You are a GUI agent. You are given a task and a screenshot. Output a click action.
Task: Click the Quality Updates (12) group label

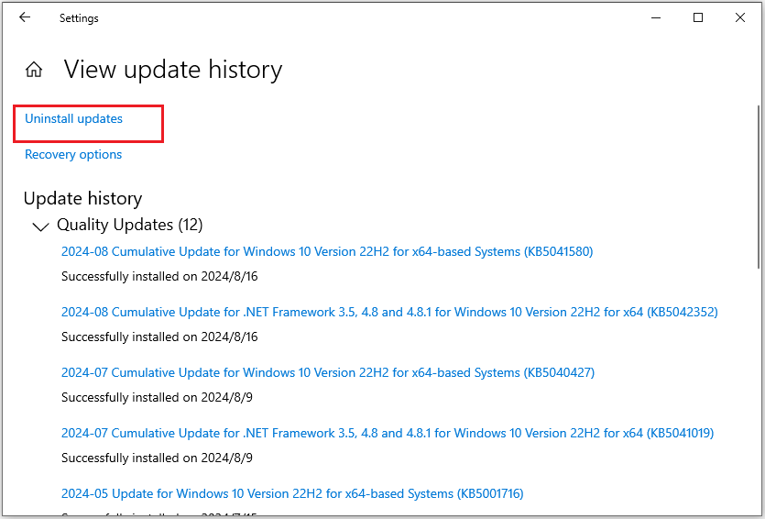129,225
